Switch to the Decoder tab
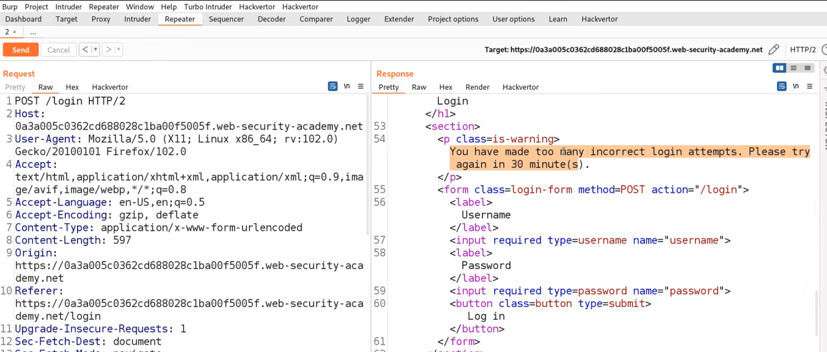Viewport: 827px width, 352px height. (271, 19)
